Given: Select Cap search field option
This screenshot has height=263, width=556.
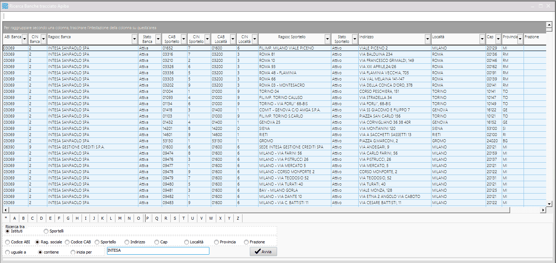Looking at the screenshot, I should [x=157, y=242].
